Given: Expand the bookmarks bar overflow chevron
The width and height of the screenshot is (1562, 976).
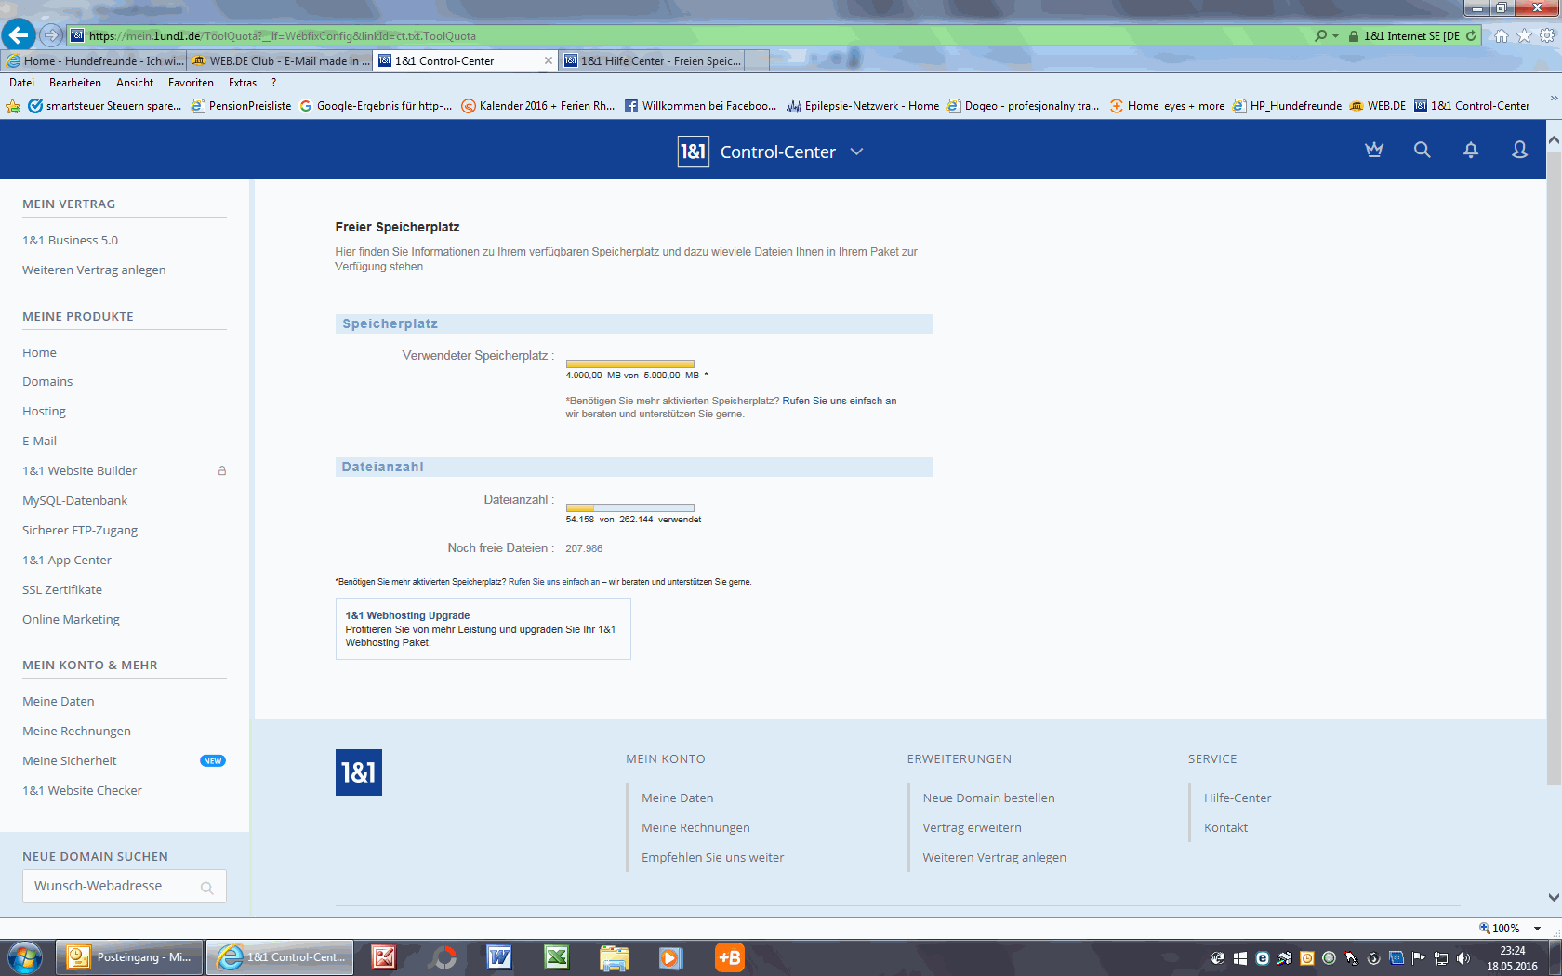Looking at the screenshot, I should pos(1553,99).
